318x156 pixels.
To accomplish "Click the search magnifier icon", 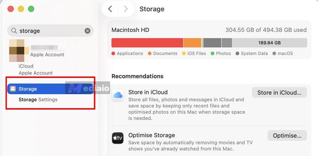I will tap(14, 31).
